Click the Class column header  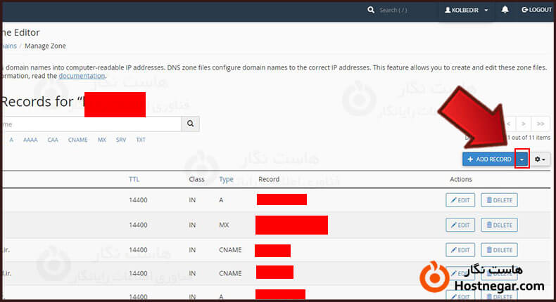coord(196,179)
